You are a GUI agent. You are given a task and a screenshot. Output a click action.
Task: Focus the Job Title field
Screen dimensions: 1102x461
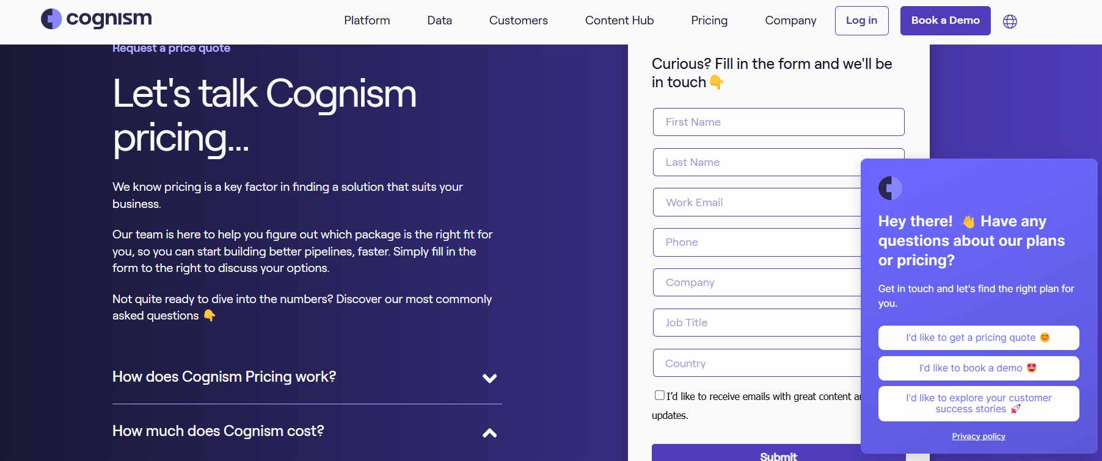coord(757,323)
